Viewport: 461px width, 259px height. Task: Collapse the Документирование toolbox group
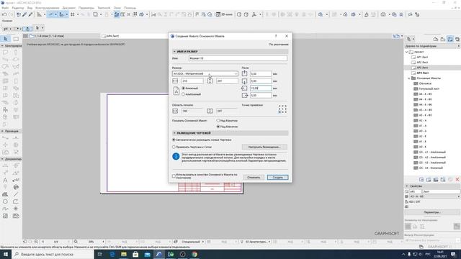(x=2, y=159)
